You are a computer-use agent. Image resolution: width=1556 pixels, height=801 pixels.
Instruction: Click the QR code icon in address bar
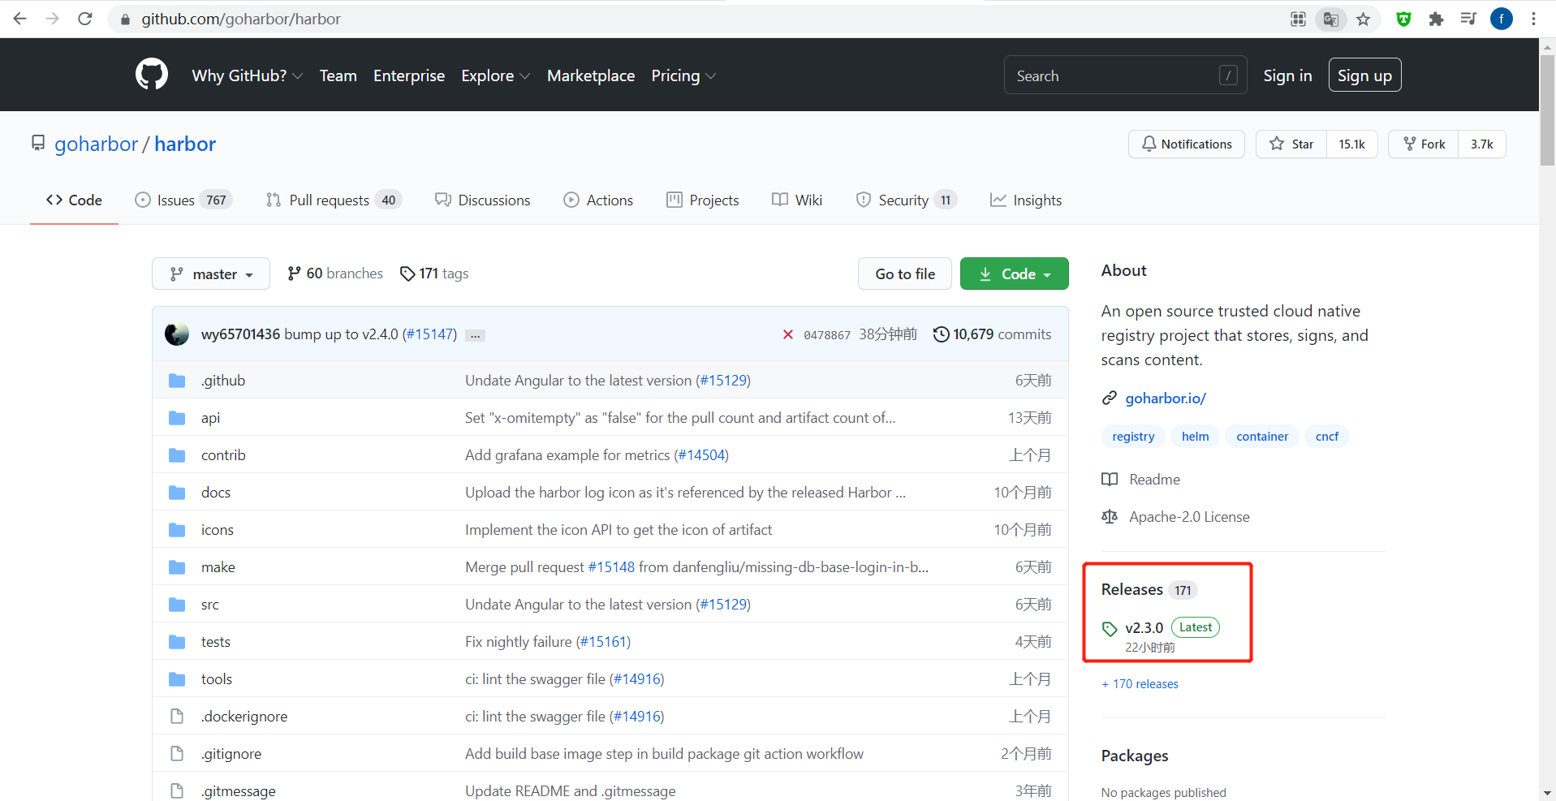tap(1299, 19)
